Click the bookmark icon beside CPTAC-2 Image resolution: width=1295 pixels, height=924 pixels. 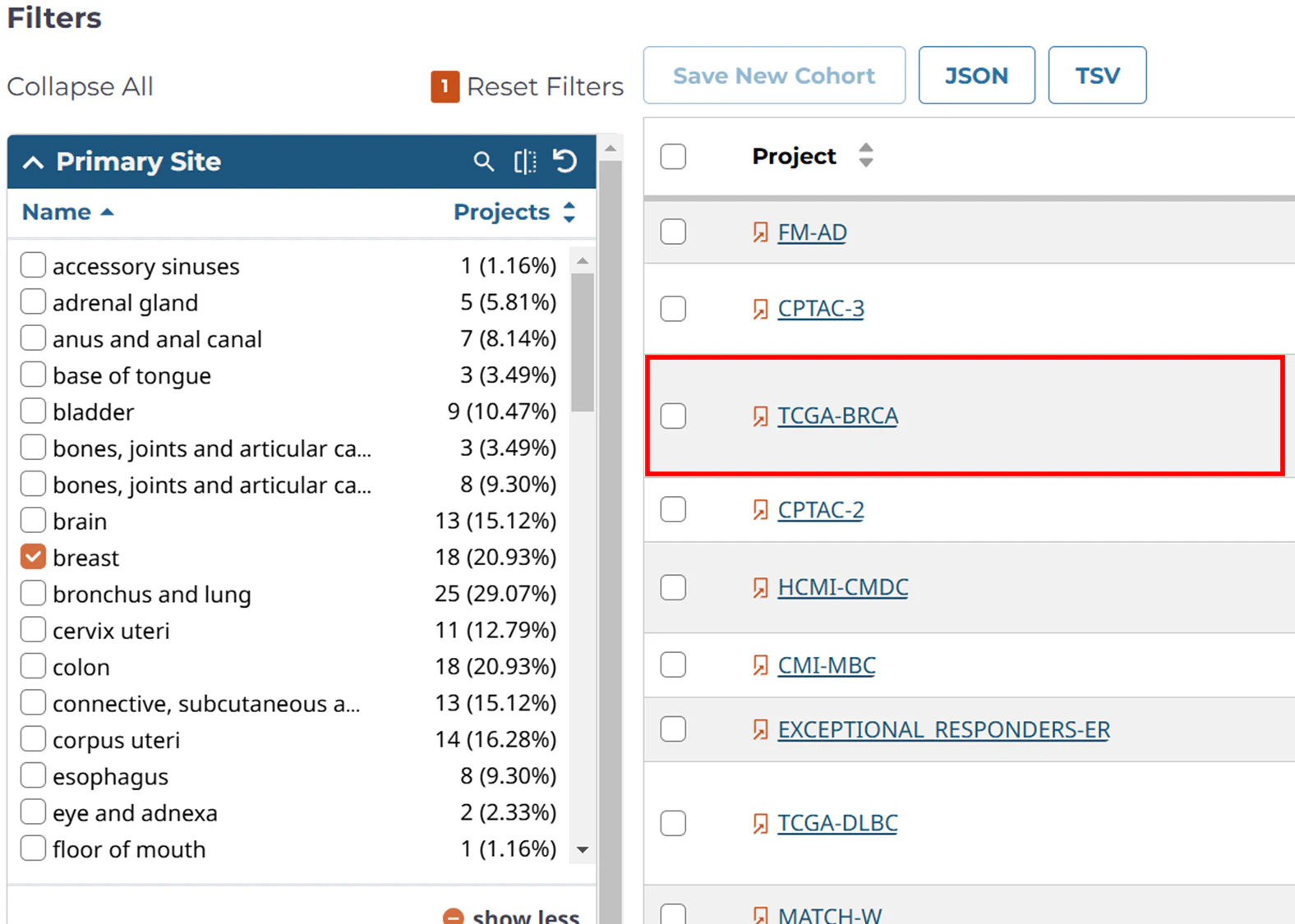tap(761, 510)
